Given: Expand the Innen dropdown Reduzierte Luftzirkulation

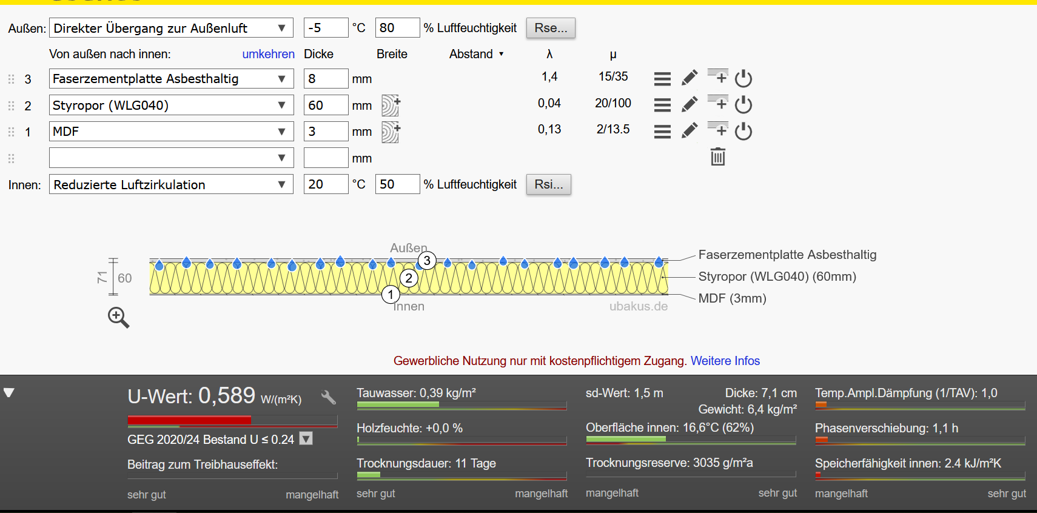Looking at the screenshot, I should (171, 184).
